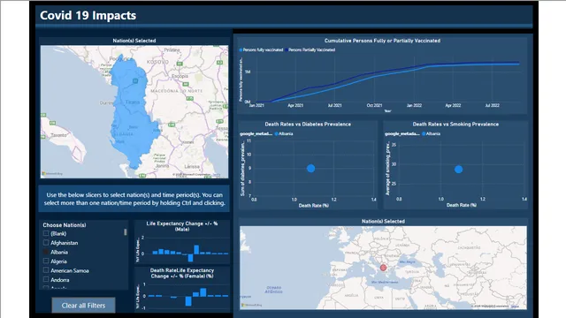The width and height of the screenshot is (566, 318).
Task: Click Albania legend dot in Smoking chart
Action: tap(424, 133)
